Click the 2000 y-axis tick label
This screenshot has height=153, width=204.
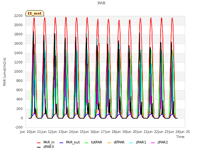[x=18, y=25]
